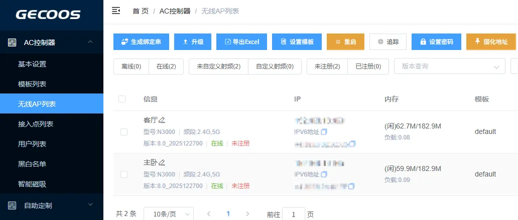518x220 pixels.
Task: Click the 导出Excel button
Action: click(241, 42)
